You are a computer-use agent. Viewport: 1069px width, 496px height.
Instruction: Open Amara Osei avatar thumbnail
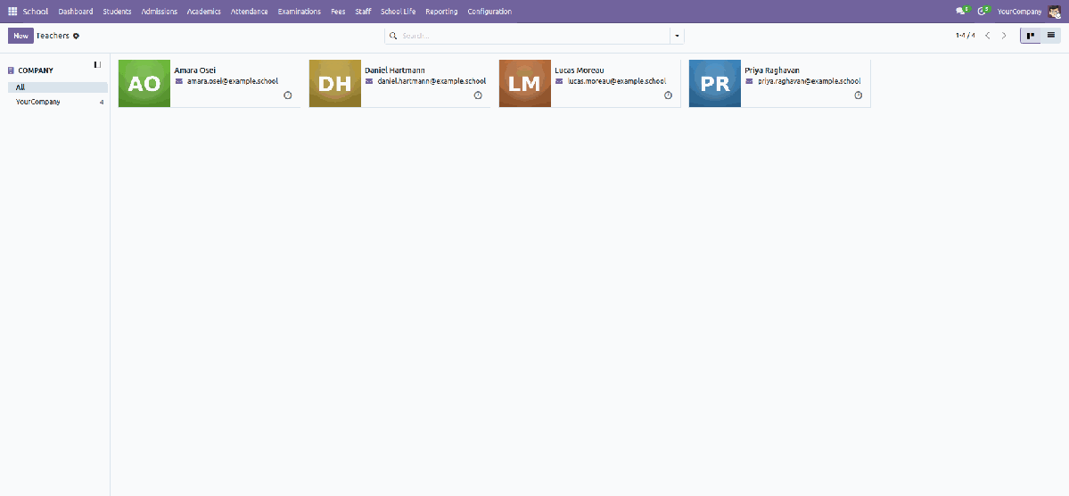coord(144,83)
